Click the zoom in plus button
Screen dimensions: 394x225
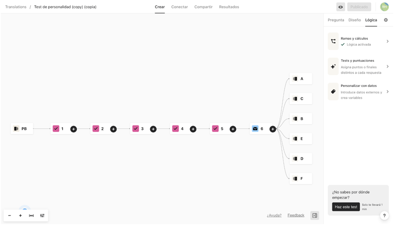[21, 216]
